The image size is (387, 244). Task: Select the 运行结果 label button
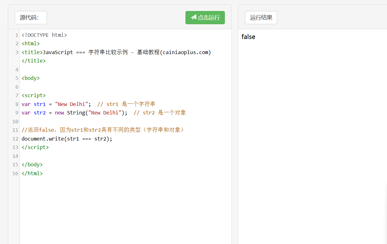261,18
